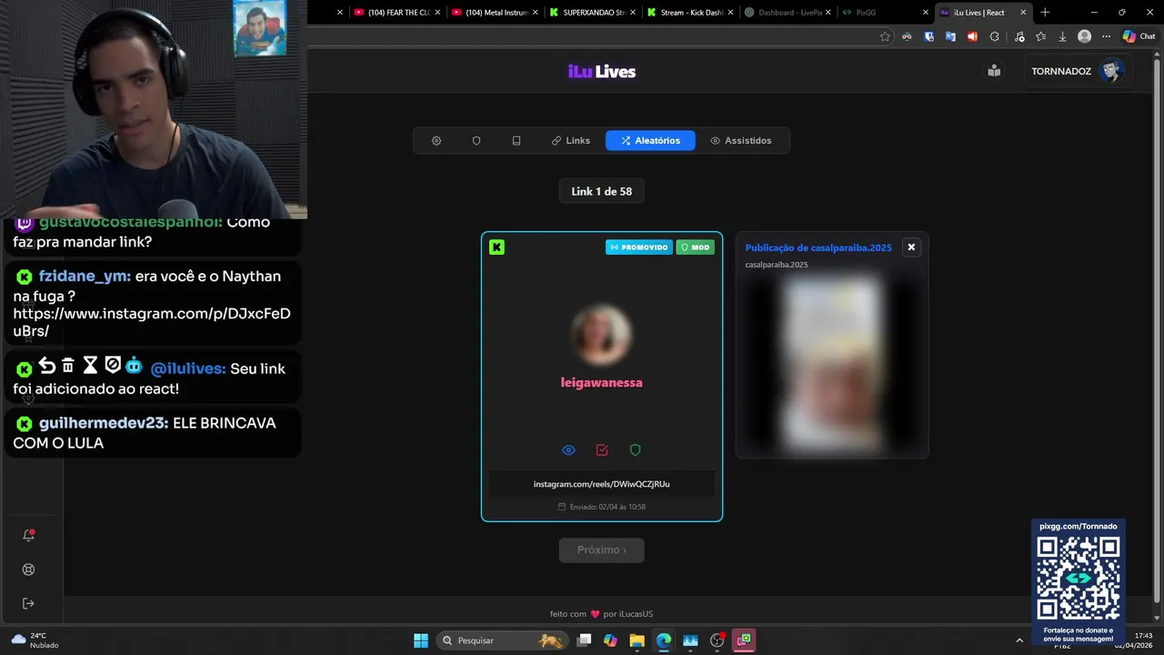
Task: Open the browser profile avatar icon
Action: click(x=1084, y=36)
